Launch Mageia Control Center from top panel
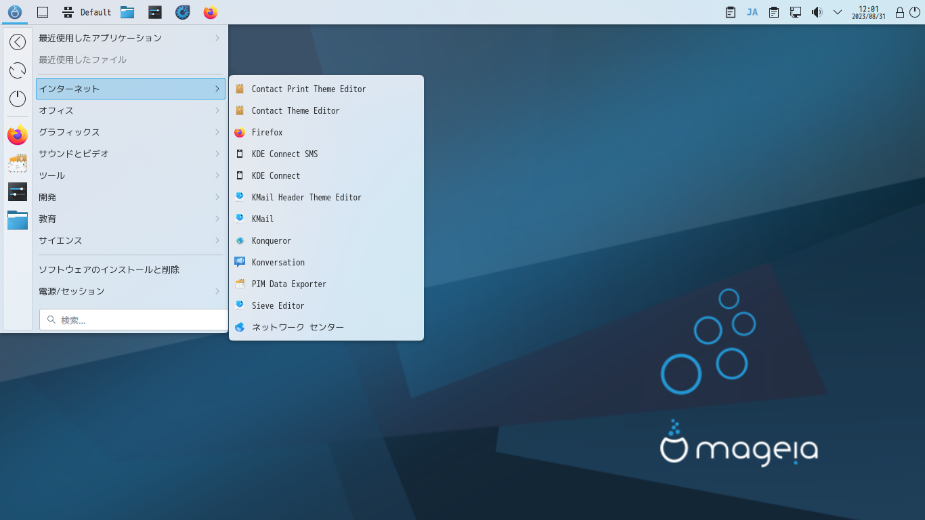 coord(183,12)
